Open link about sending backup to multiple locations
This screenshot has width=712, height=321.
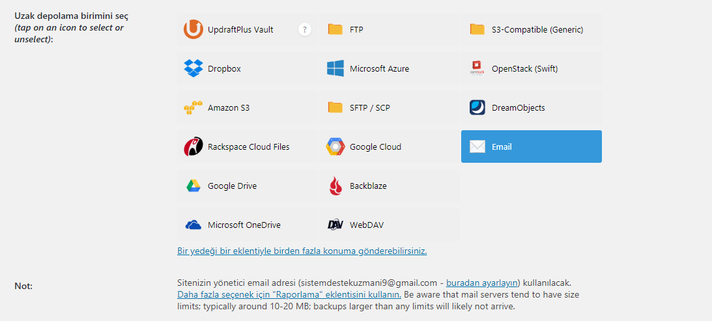click(x=302, y=251)
